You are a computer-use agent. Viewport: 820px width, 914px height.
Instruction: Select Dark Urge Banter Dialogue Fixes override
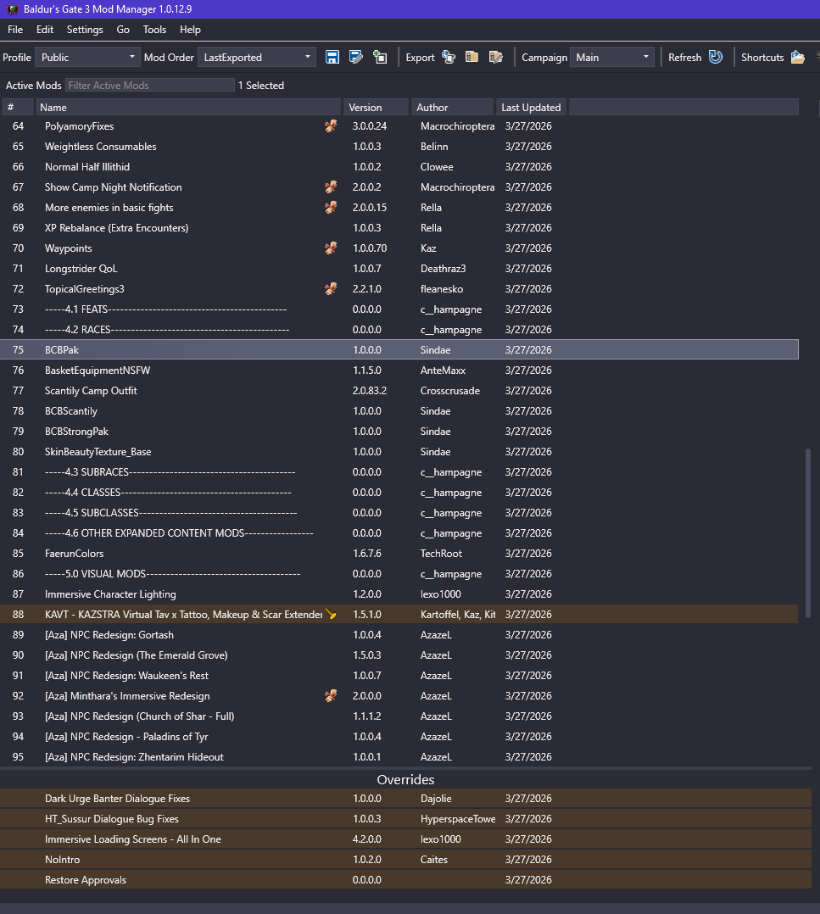(405, 799)
